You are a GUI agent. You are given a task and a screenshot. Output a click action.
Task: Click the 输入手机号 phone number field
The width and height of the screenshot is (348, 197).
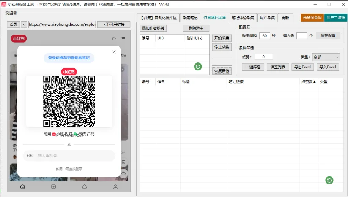click(x=75, y=156)
